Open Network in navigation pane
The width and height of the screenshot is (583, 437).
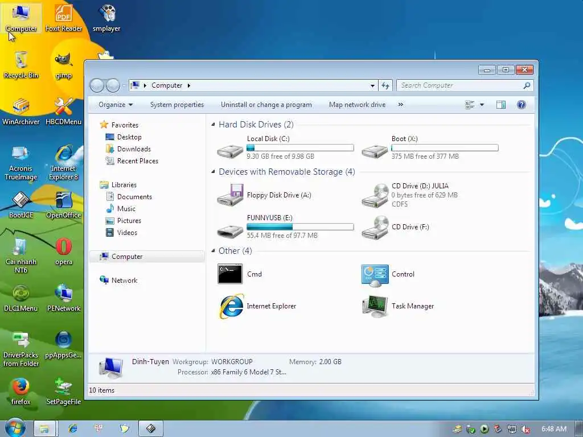[118, 280]
